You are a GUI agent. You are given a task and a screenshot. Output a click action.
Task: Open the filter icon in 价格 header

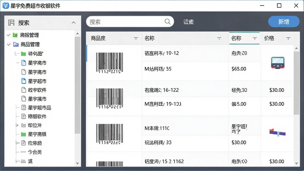(288, 38)
